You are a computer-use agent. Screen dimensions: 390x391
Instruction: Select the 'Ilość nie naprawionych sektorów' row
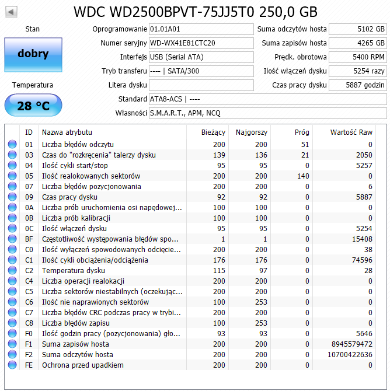190,302
